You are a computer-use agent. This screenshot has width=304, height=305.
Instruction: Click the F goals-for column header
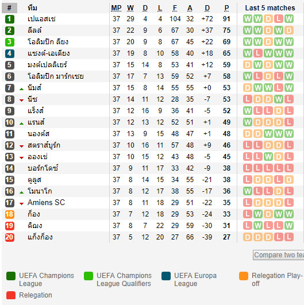coord(175,8)
